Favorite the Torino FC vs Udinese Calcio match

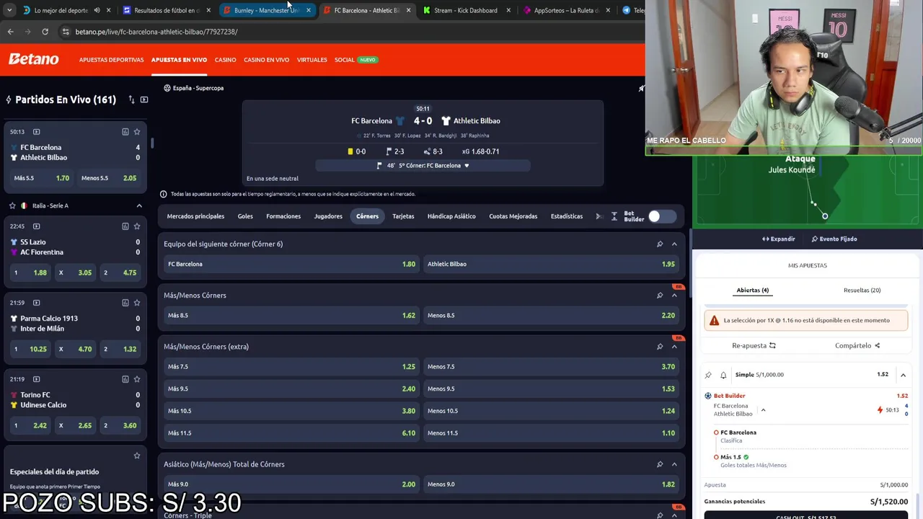137,379
